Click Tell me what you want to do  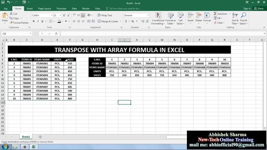click(123, 8)
